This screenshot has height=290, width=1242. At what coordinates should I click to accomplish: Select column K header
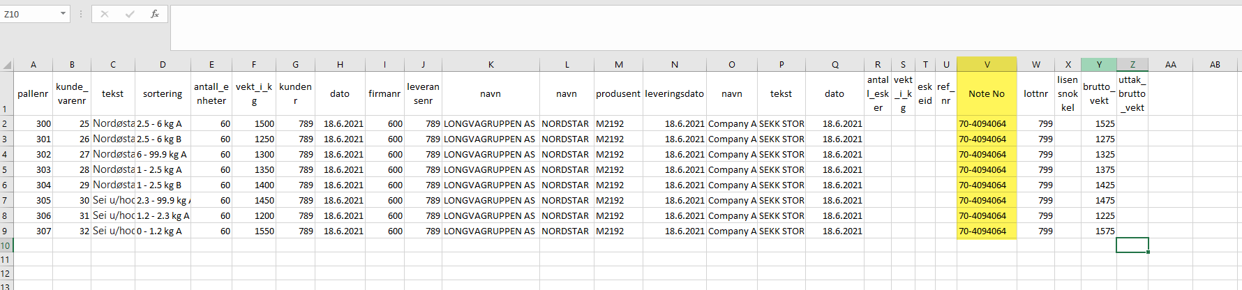tap(491, 64)
